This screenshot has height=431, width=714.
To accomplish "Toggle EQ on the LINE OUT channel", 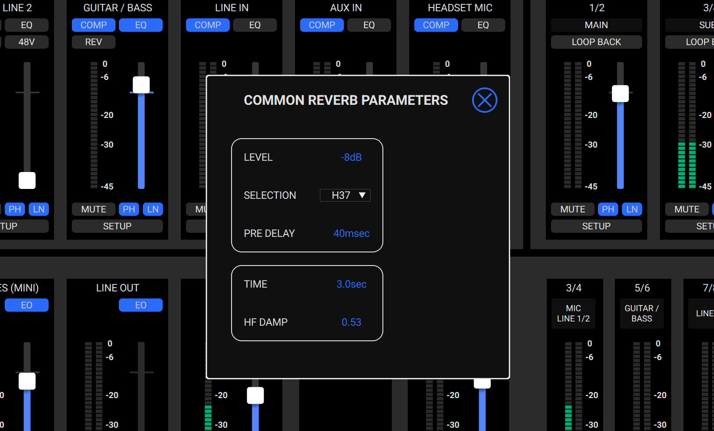I will click(x=140, y=306).
